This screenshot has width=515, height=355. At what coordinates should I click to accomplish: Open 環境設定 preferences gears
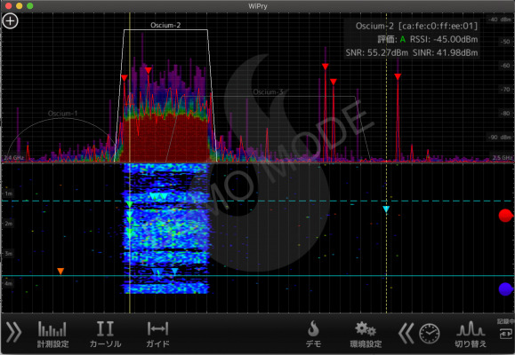366,335
